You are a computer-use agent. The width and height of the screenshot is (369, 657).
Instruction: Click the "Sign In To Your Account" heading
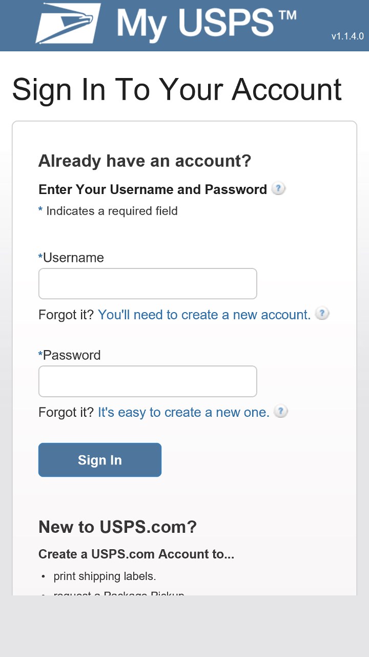(x=177, y=89)
